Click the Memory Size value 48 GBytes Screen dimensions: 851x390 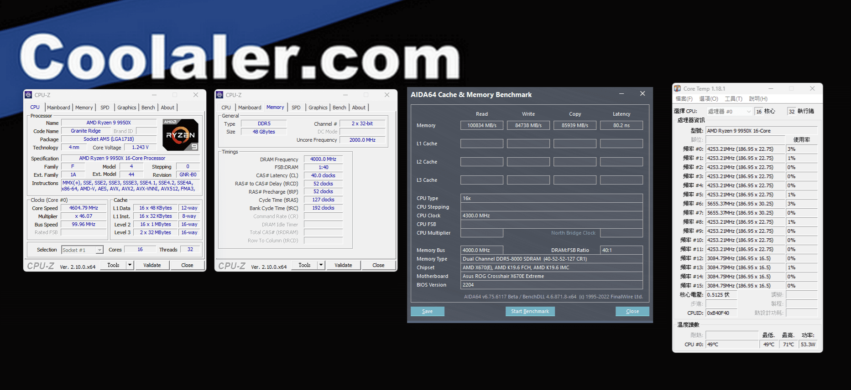tap(264, 132)
